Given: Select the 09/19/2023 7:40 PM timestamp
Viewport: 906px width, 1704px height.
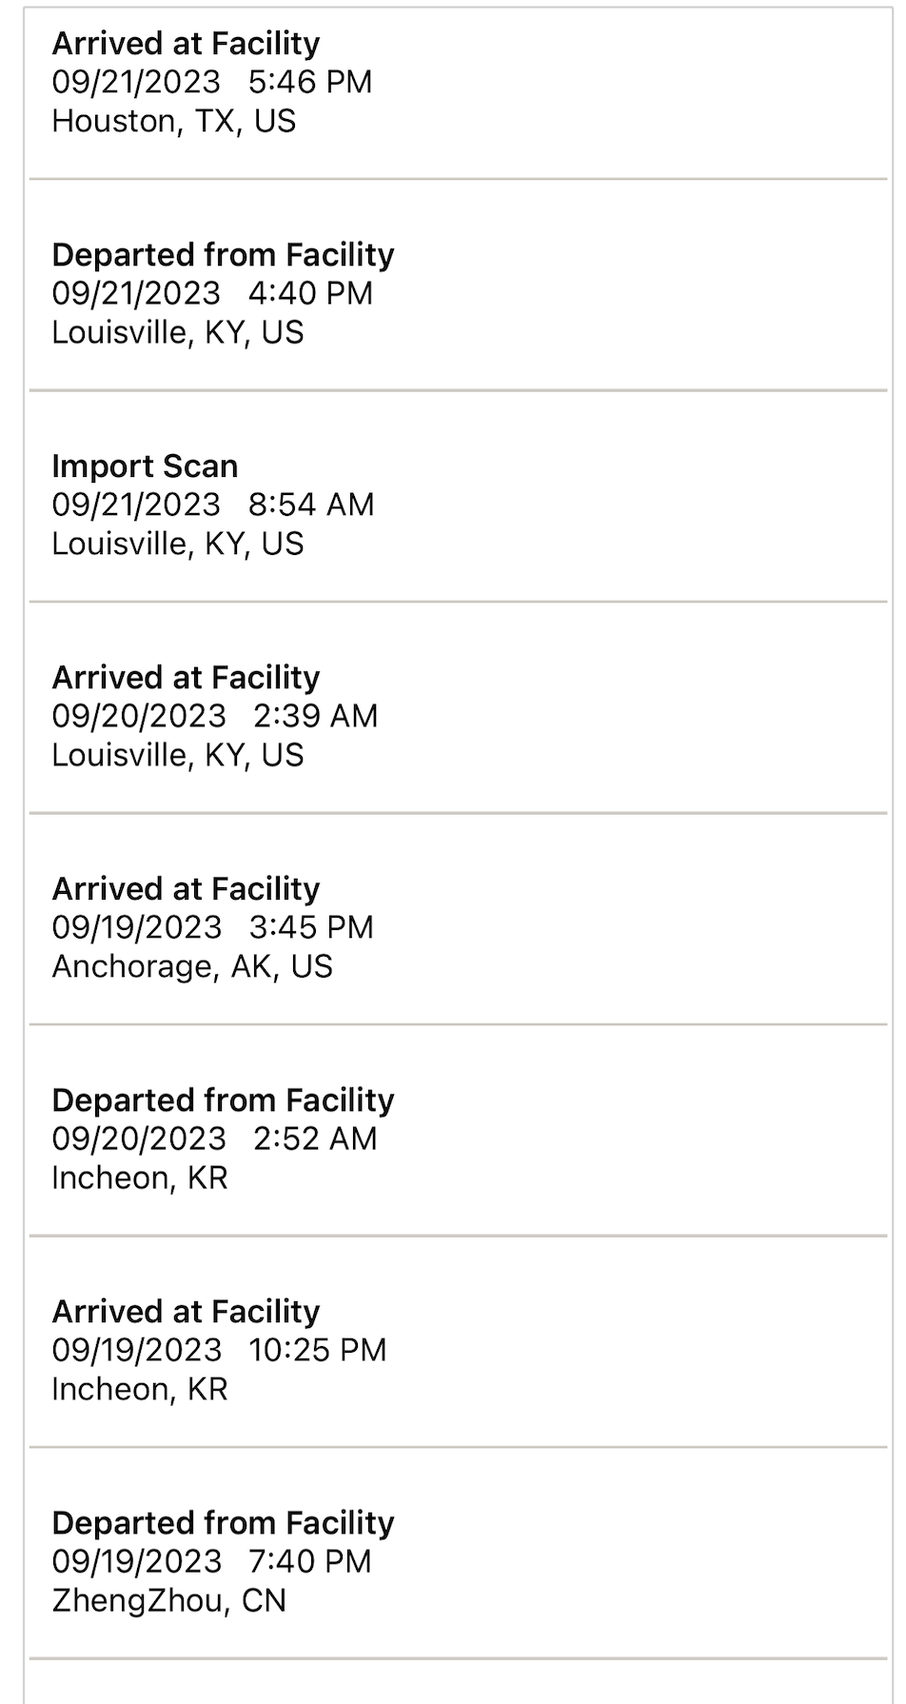Looking at the screenshot, I should point(212,1561).
